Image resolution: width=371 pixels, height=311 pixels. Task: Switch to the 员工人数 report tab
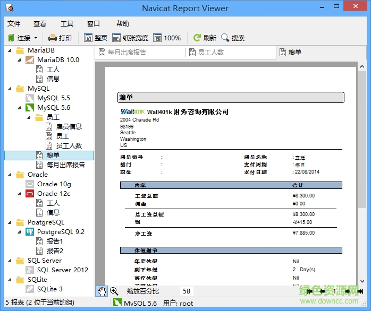tap(210, 52)
